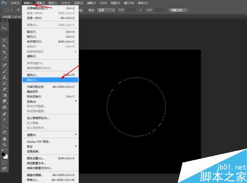Select the Eraser tool
This screenshot has height=183, width=247.
coord(4,89)
